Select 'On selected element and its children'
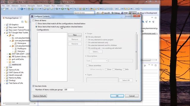Viewport: 190px width, 106px height. click(87, 45)
